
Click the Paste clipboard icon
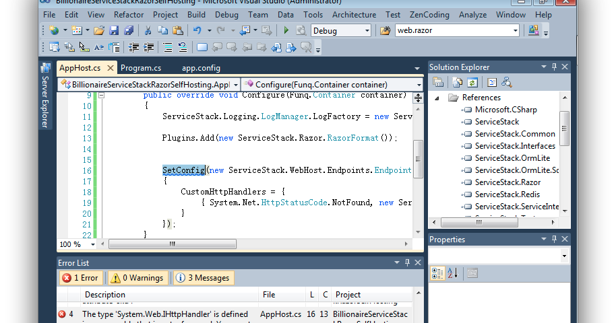pyautogui.click(x=178, y=30)
